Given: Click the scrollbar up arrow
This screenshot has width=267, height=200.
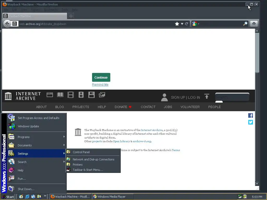Looking at the screenshot, I should [257, 31].
